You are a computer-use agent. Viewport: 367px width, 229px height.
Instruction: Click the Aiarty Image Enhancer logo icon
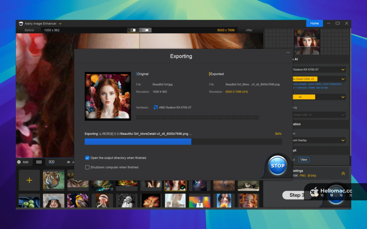click(x=21, y=23)
